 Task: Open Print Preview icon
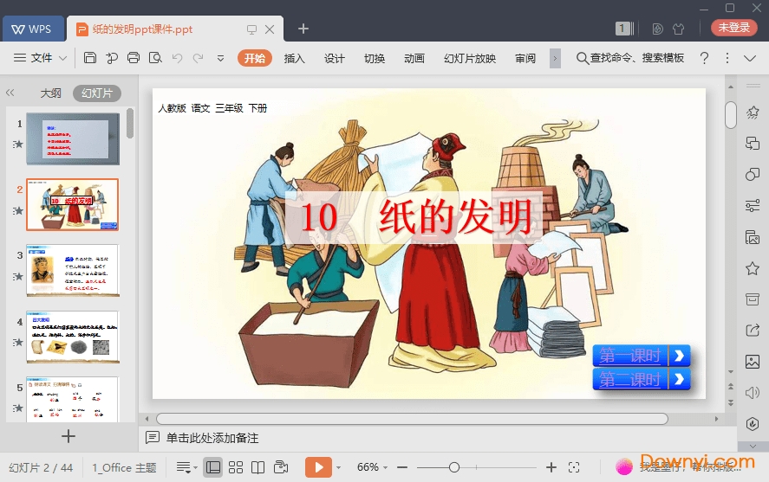point(155,58)
